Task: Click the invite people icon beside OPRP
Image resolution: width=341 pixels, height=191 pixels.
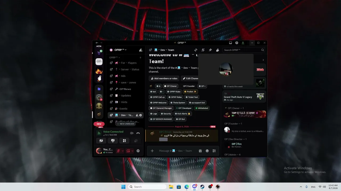Action: click(x=141, y=50)
